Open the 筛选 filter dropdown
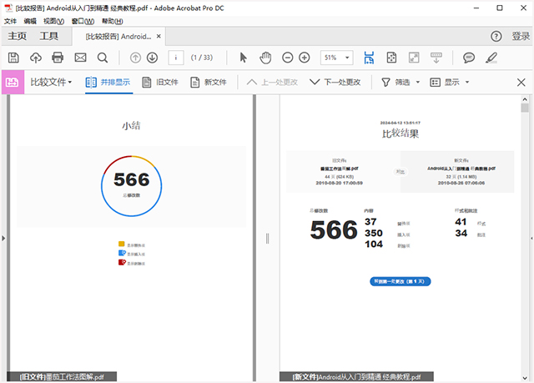 pos(399,83)
